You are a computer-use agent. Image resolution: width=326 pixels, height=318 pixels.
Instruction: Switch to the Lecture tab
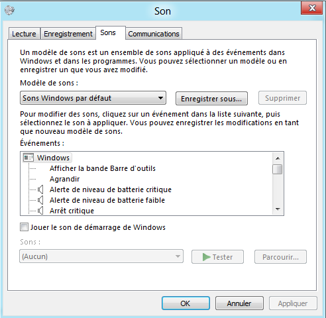pyautogui.click(x=24, y=34)
